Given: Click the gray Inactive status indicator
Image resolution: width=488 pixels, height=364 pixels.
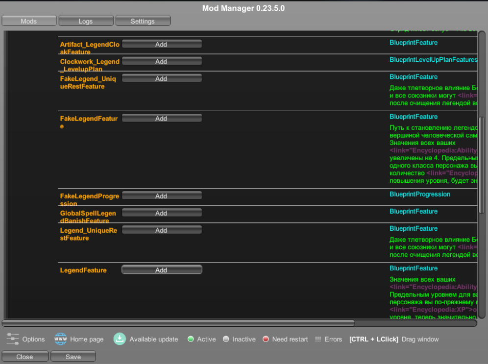Looking at the screenshot, I should [226, 339].
